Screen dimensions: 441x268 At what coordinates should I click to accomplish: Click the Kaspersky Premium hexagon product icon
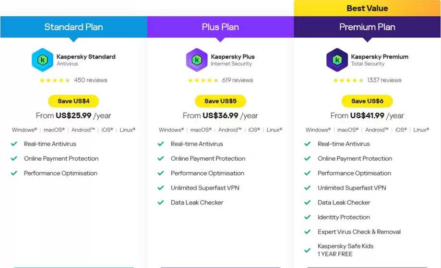337,60
